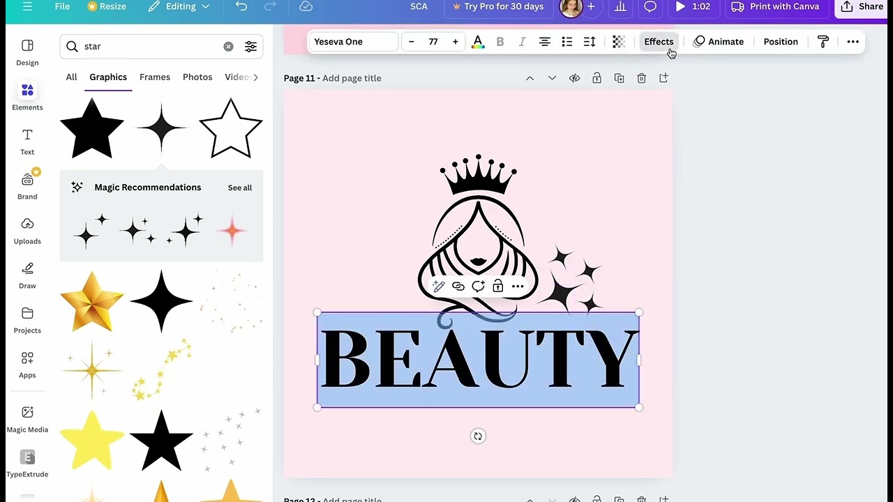Open the File menu
This screenshot has height=502, width=893.
62,6
